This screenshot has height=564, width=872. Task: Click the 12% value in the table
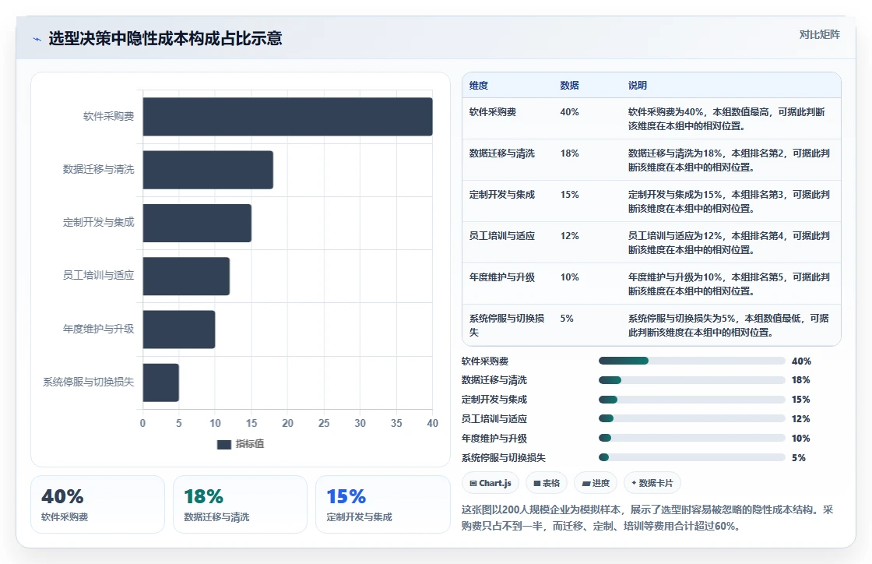point(569,236)
